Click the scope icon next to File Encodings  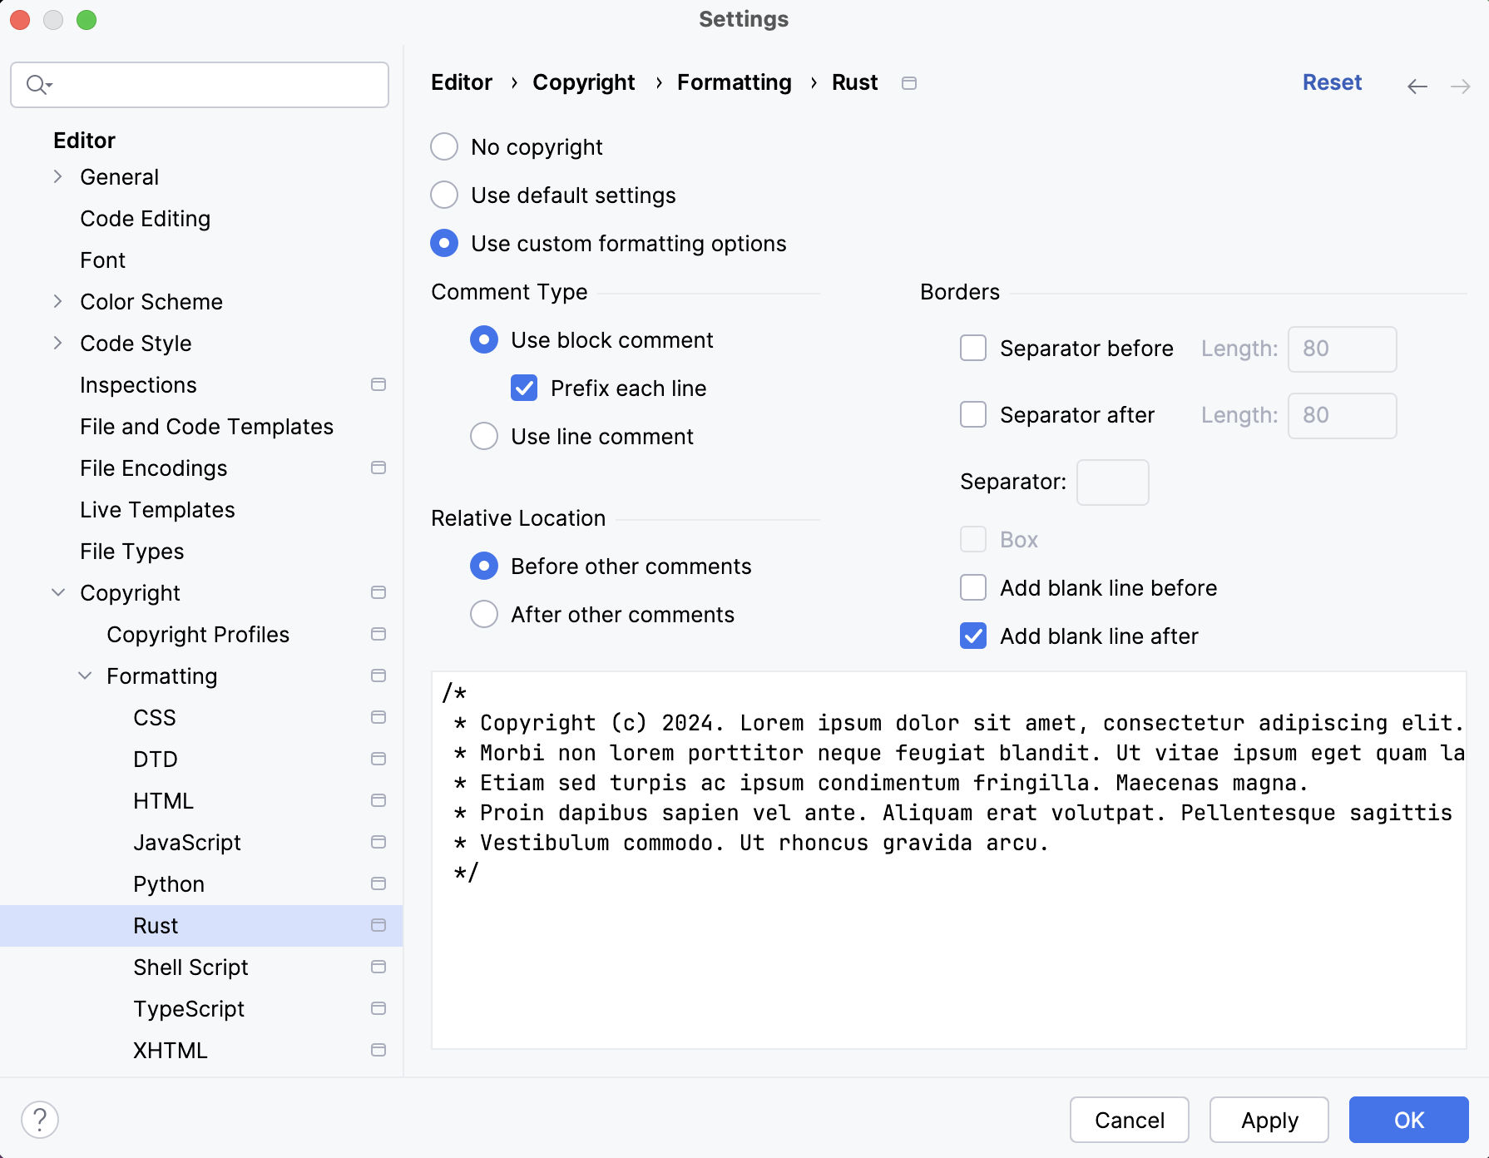pos(378,468)
